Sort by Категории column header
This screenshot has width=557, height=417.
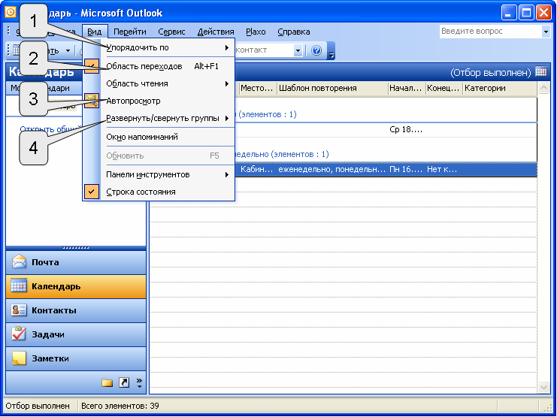(x=500, y=88)
